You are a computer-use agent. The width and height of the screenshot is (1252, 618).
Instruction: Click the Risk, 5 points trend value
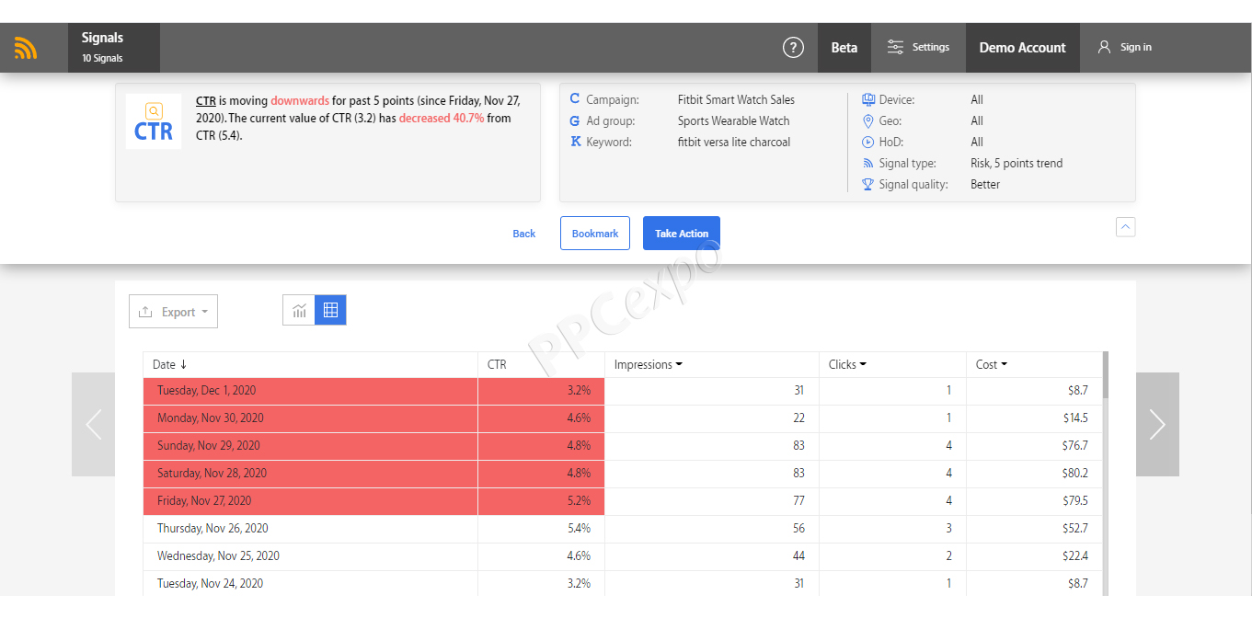click(1017, 163)
